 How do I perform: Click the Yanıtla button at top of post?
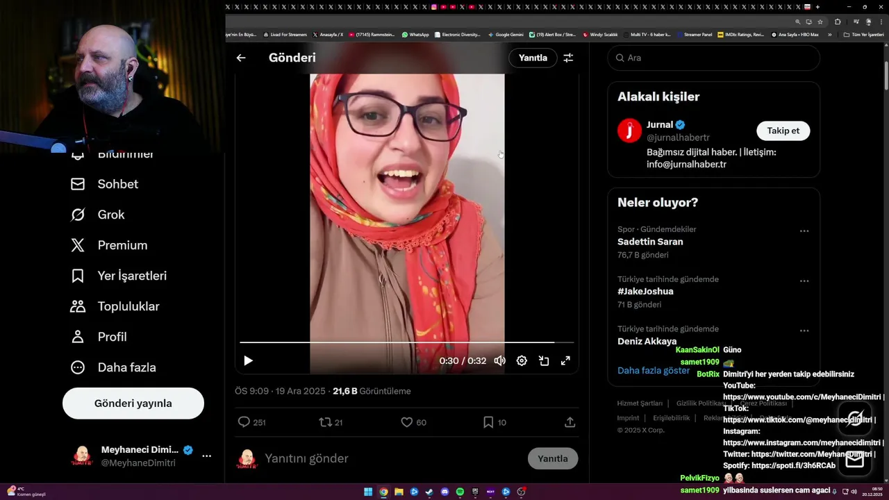[x=533, y=58]
